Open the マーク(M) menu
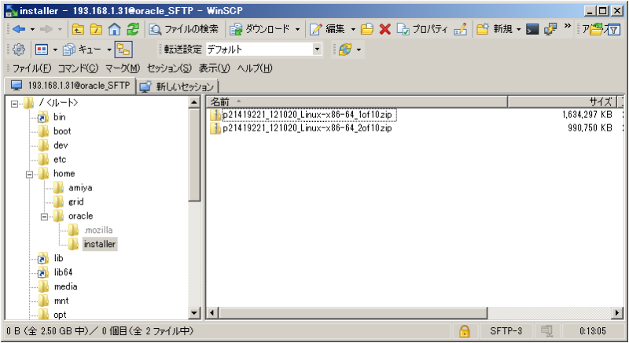 123,68
